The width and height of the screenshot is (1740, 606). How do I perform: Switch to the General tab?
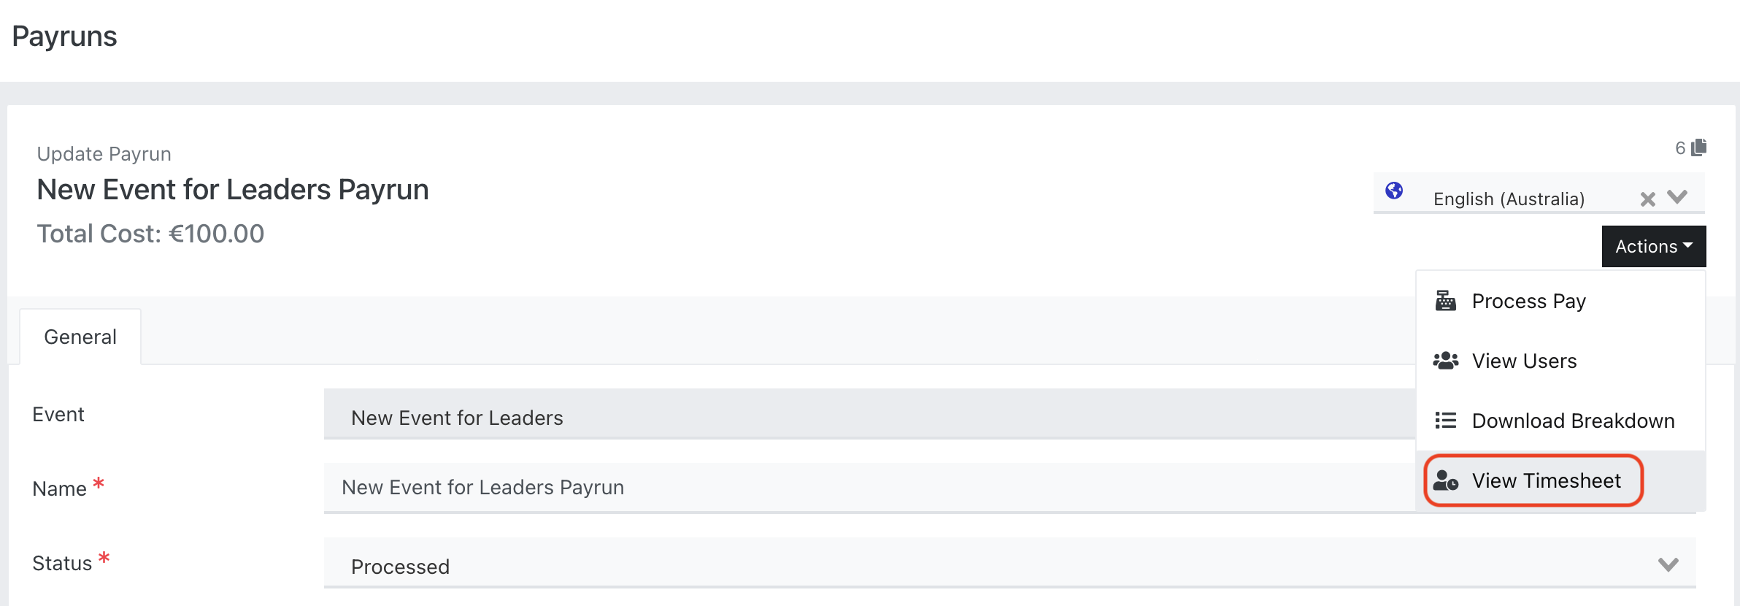click(x=80, y=337)
